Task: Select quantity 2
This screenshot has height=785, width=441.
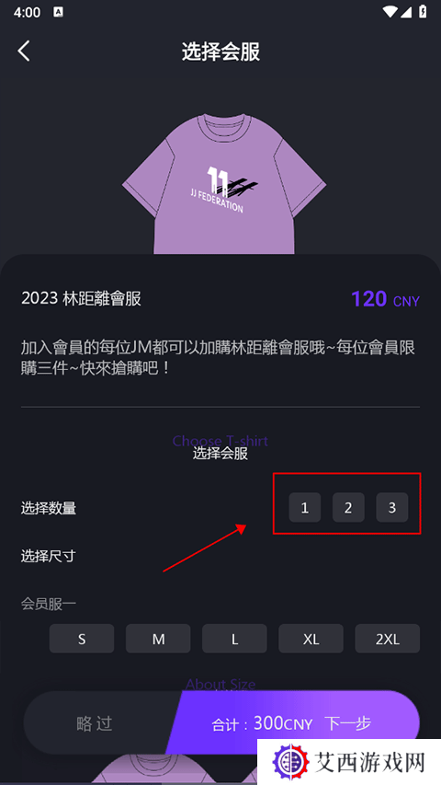Action: click(348, 508)
